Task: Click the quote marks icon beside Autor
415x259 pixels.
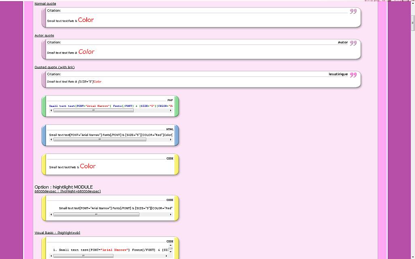Action: [x=353, y=43]
